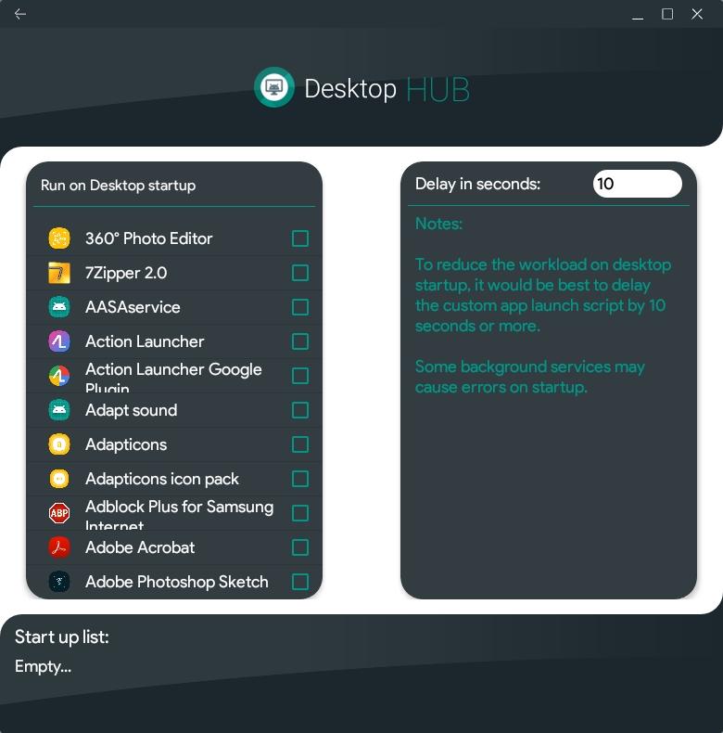Click the back arrow icon

[20, 14]
